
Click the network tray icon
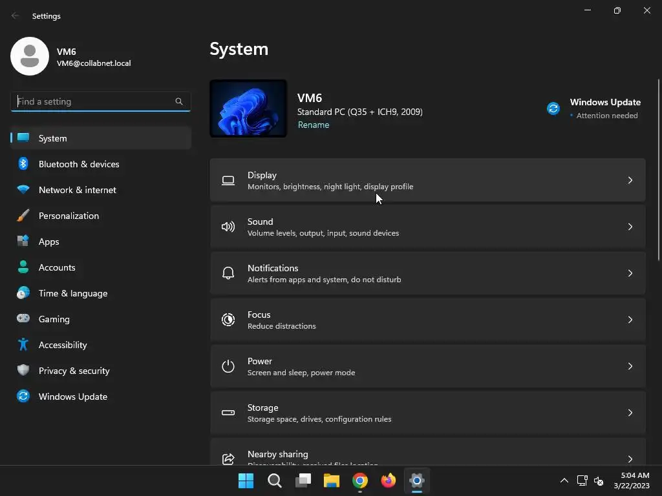point(582,480)
